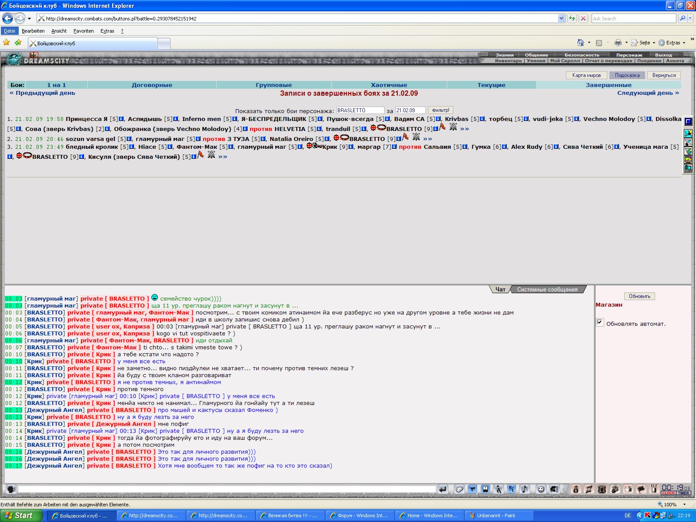Click the CLOCK label under the timer
The image size is (696, 522).
[x=668, y=493]
